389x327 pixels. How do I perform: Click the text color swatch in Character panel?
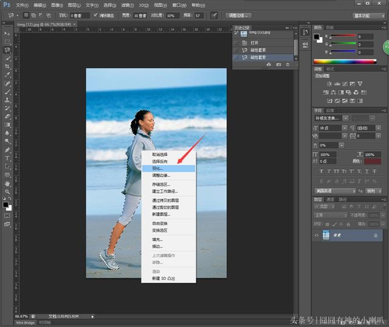371,161
